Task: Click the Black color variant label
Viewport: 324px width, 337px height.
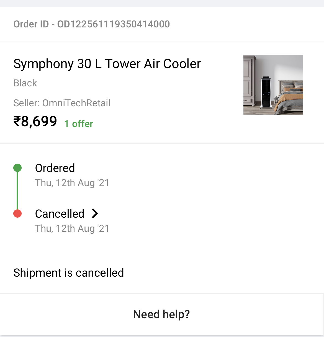Action: 25,83
